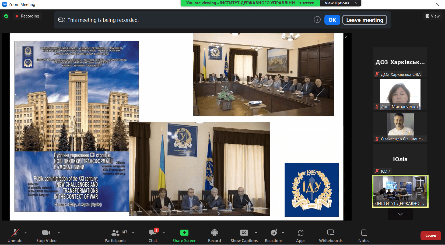Click the chat unread badge showing 3
The width and height of the screenshot is (445, 245).
click(156, 230)
